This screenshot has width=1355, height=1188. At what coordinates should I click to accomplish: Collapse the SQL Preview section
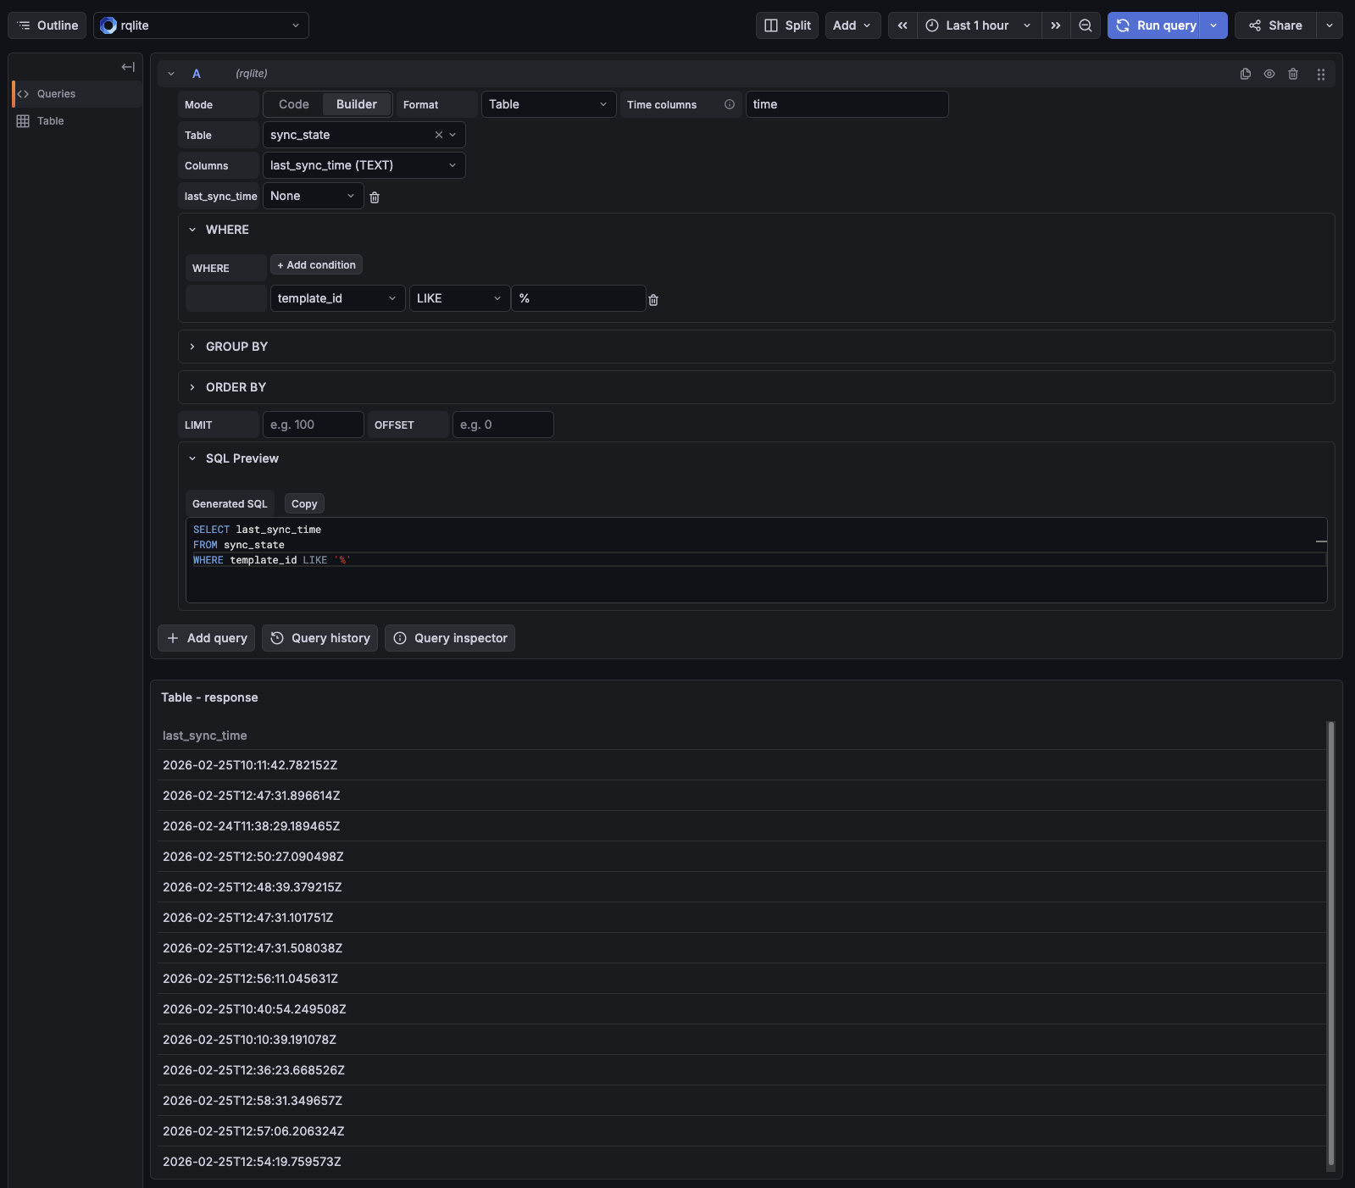(x=192, y=458)
